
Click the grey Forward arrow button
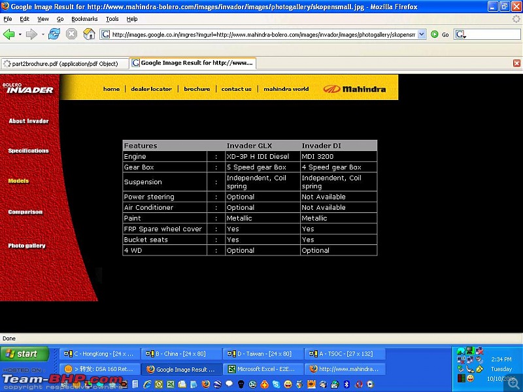[31, 34]
